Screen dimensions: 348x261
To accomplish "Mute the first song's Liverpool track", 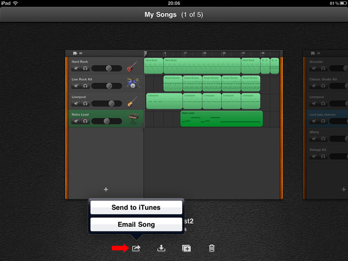I will 76,103.
